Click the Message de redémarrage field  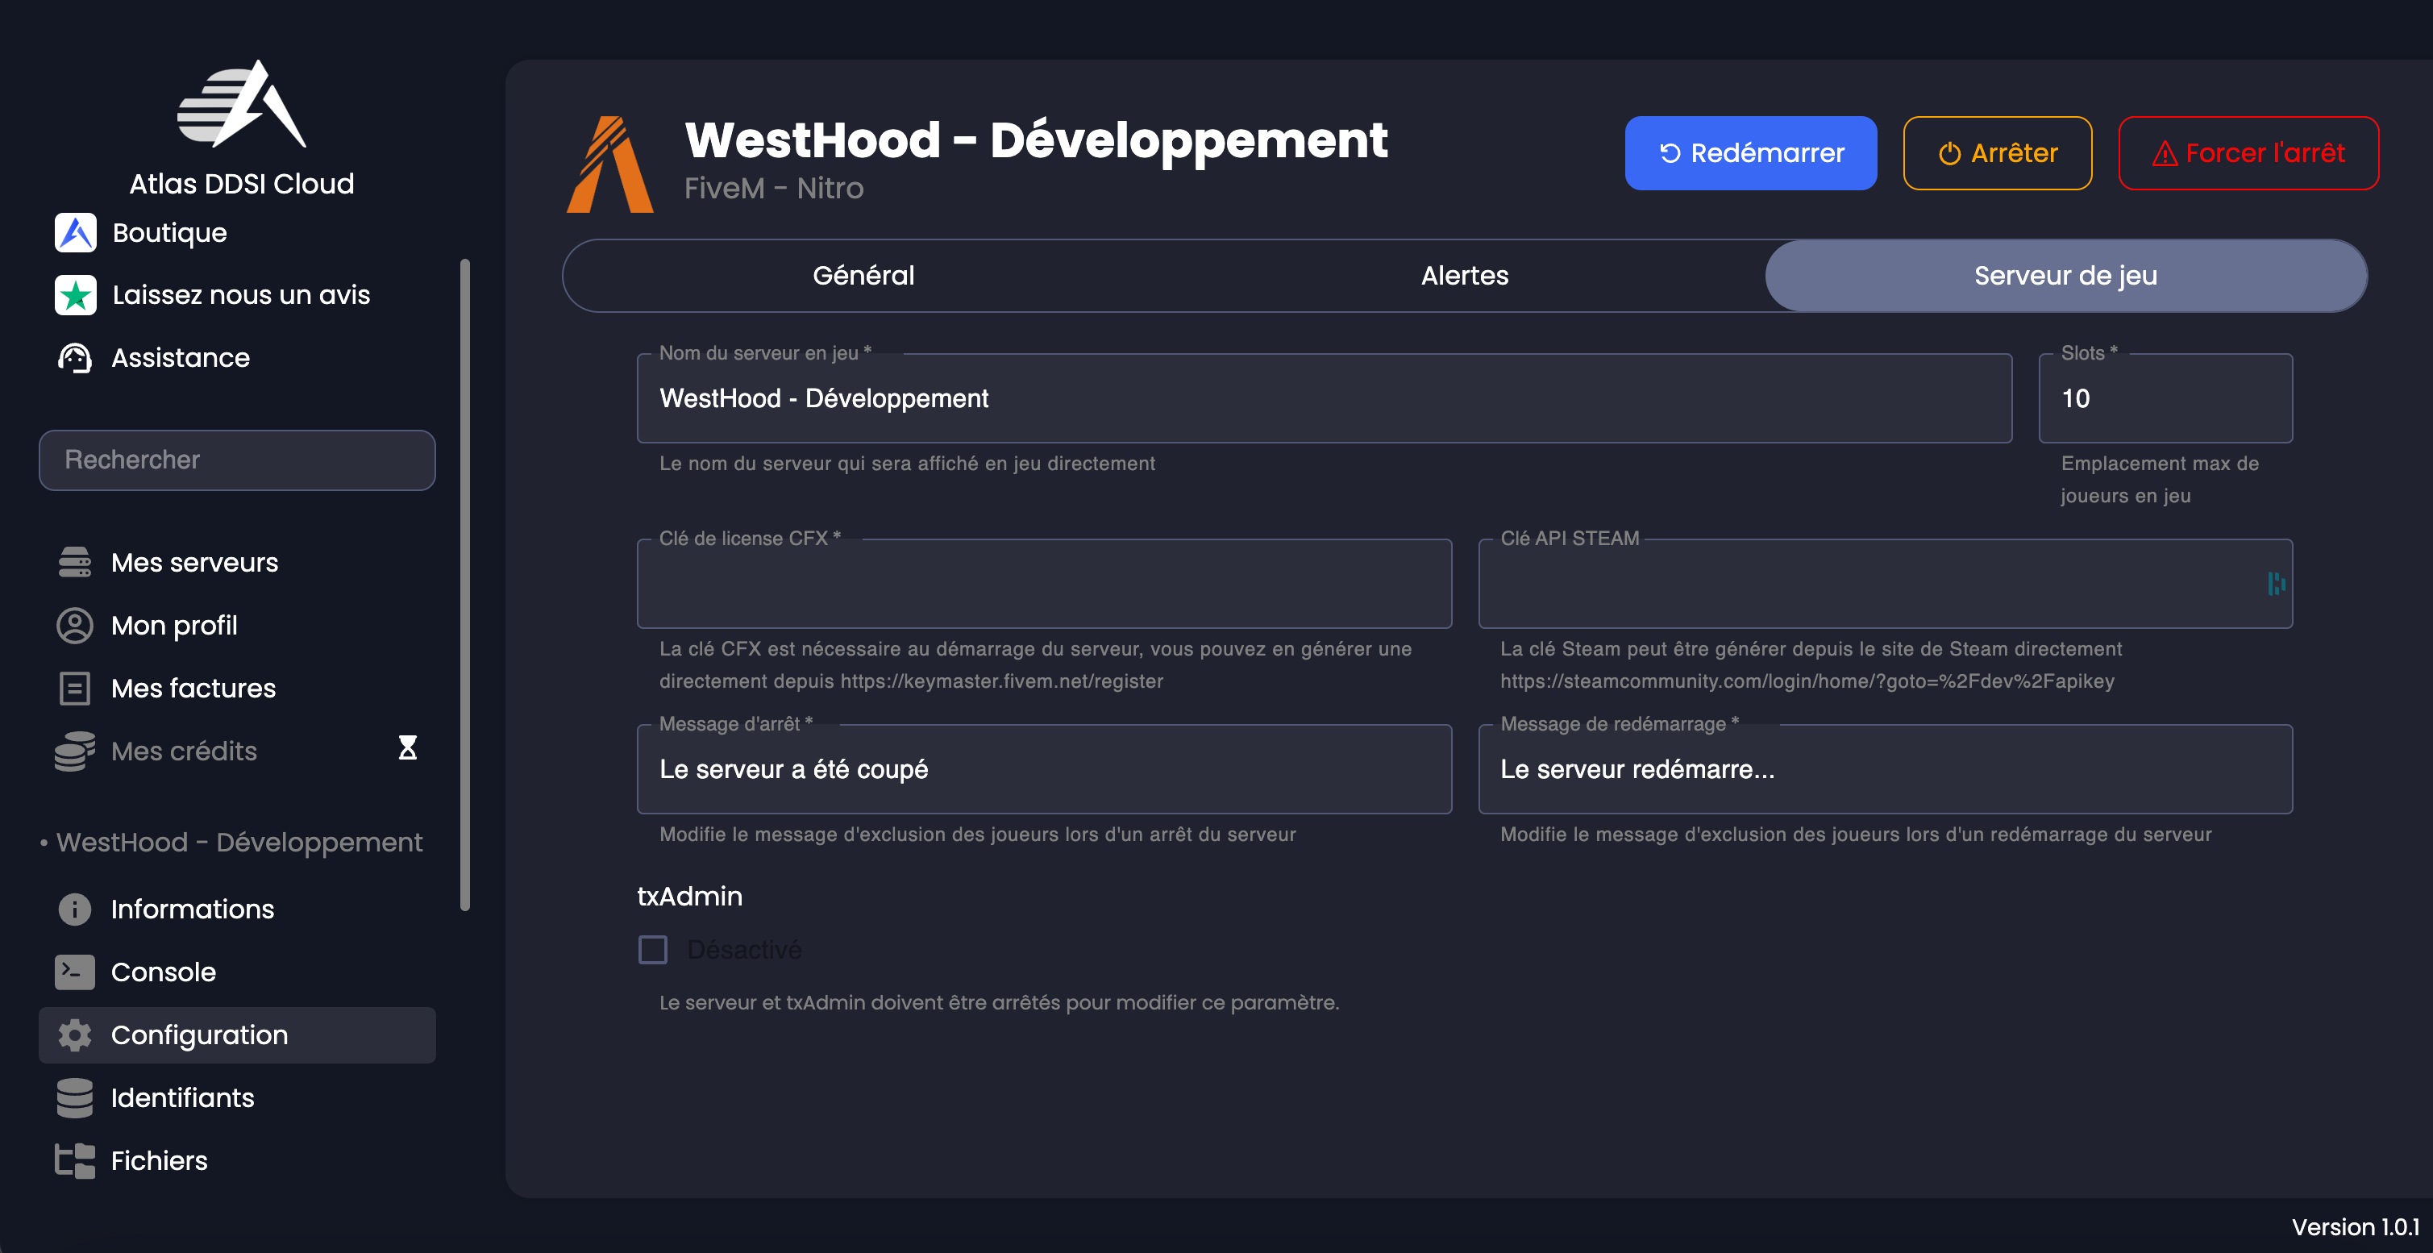point(1884,769)
